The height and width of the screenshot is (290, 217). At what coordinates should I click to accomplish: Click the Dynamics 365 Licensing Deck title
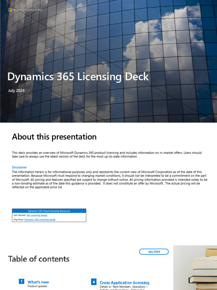pos(78,76)
